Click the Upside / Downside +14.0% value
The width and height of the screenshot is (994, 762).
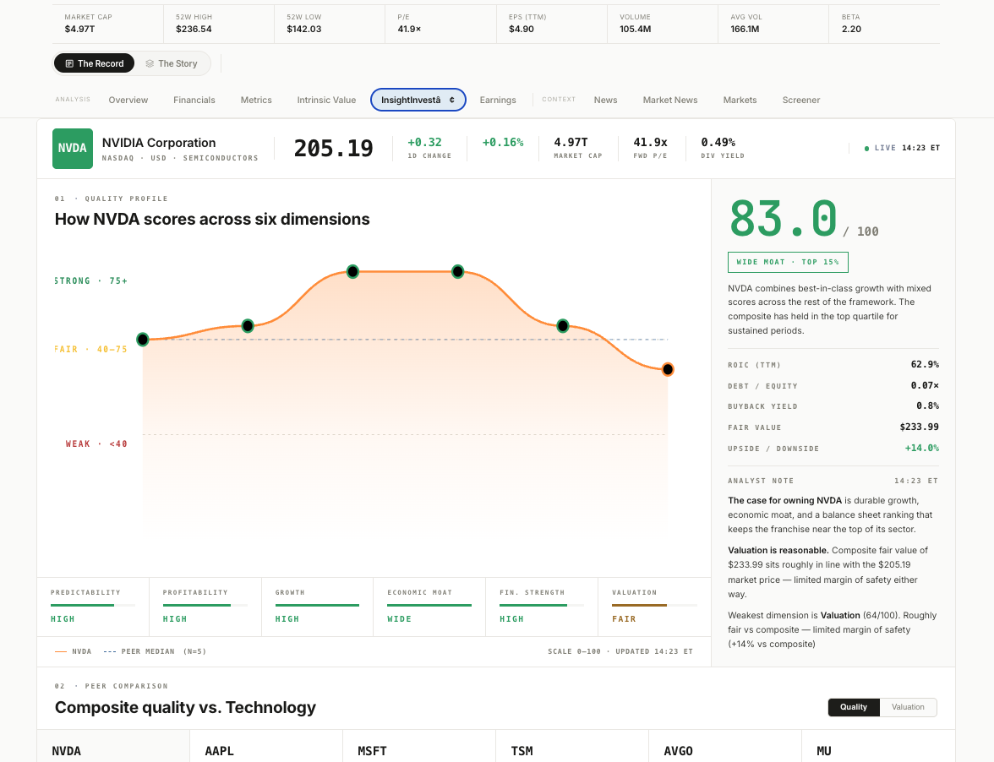click(921, 448)
